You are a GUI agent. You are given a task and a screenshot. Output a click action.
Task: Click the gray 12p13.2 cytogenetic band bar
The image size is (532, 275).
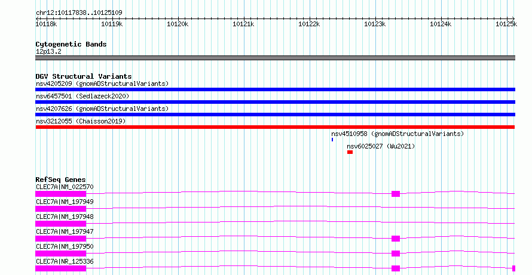(275, 58)
